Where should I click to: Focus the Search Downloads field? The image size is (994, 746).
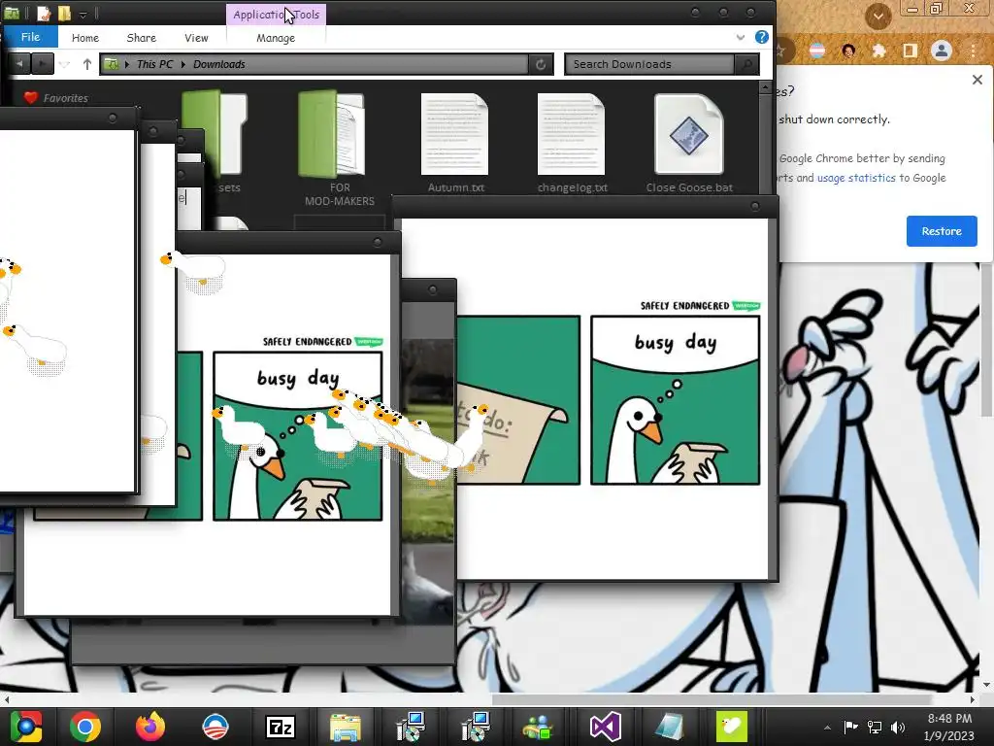(649, 64)
